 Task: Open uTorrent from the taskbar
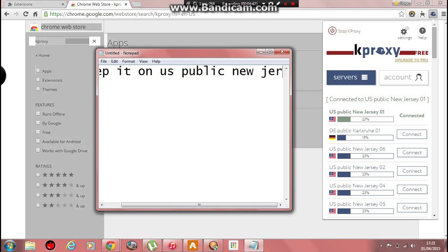[152, 245]
